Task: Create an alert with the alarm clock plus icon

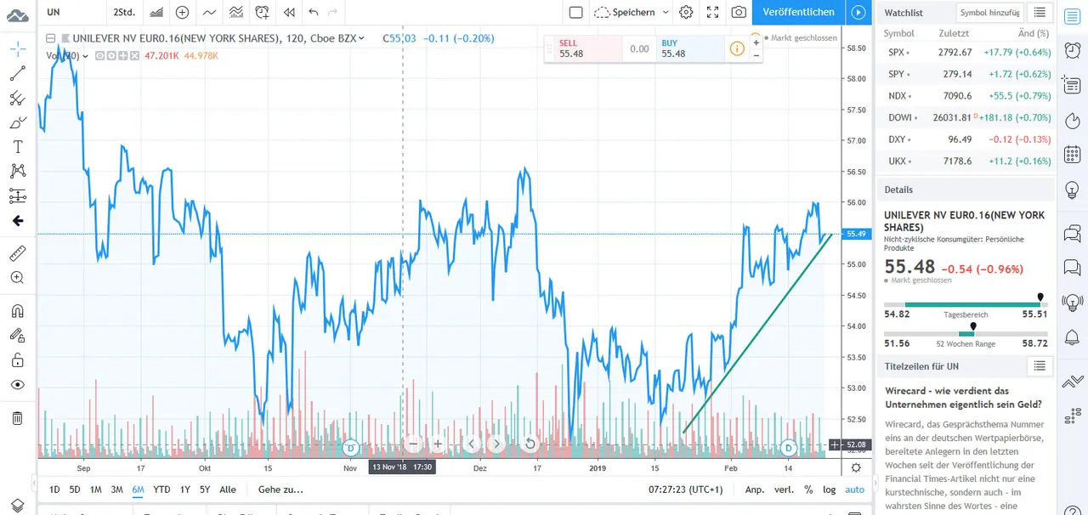Action: coord(263,12)
